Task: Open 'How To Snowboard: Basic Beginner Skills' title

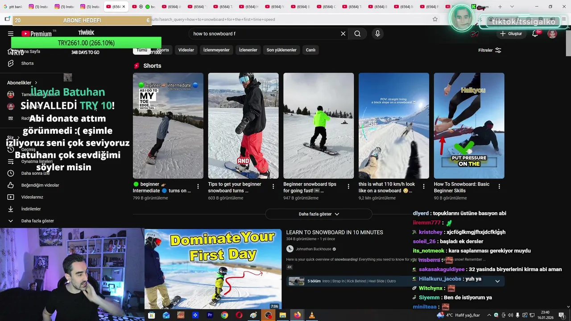Action: (462, 187)
